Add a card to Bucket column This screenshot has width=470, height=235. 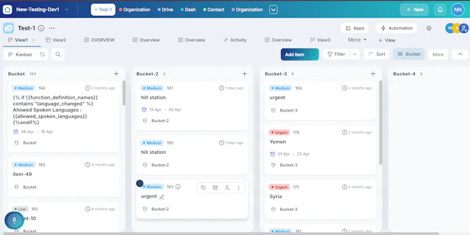pyautogui.click(x=116, y=74)
